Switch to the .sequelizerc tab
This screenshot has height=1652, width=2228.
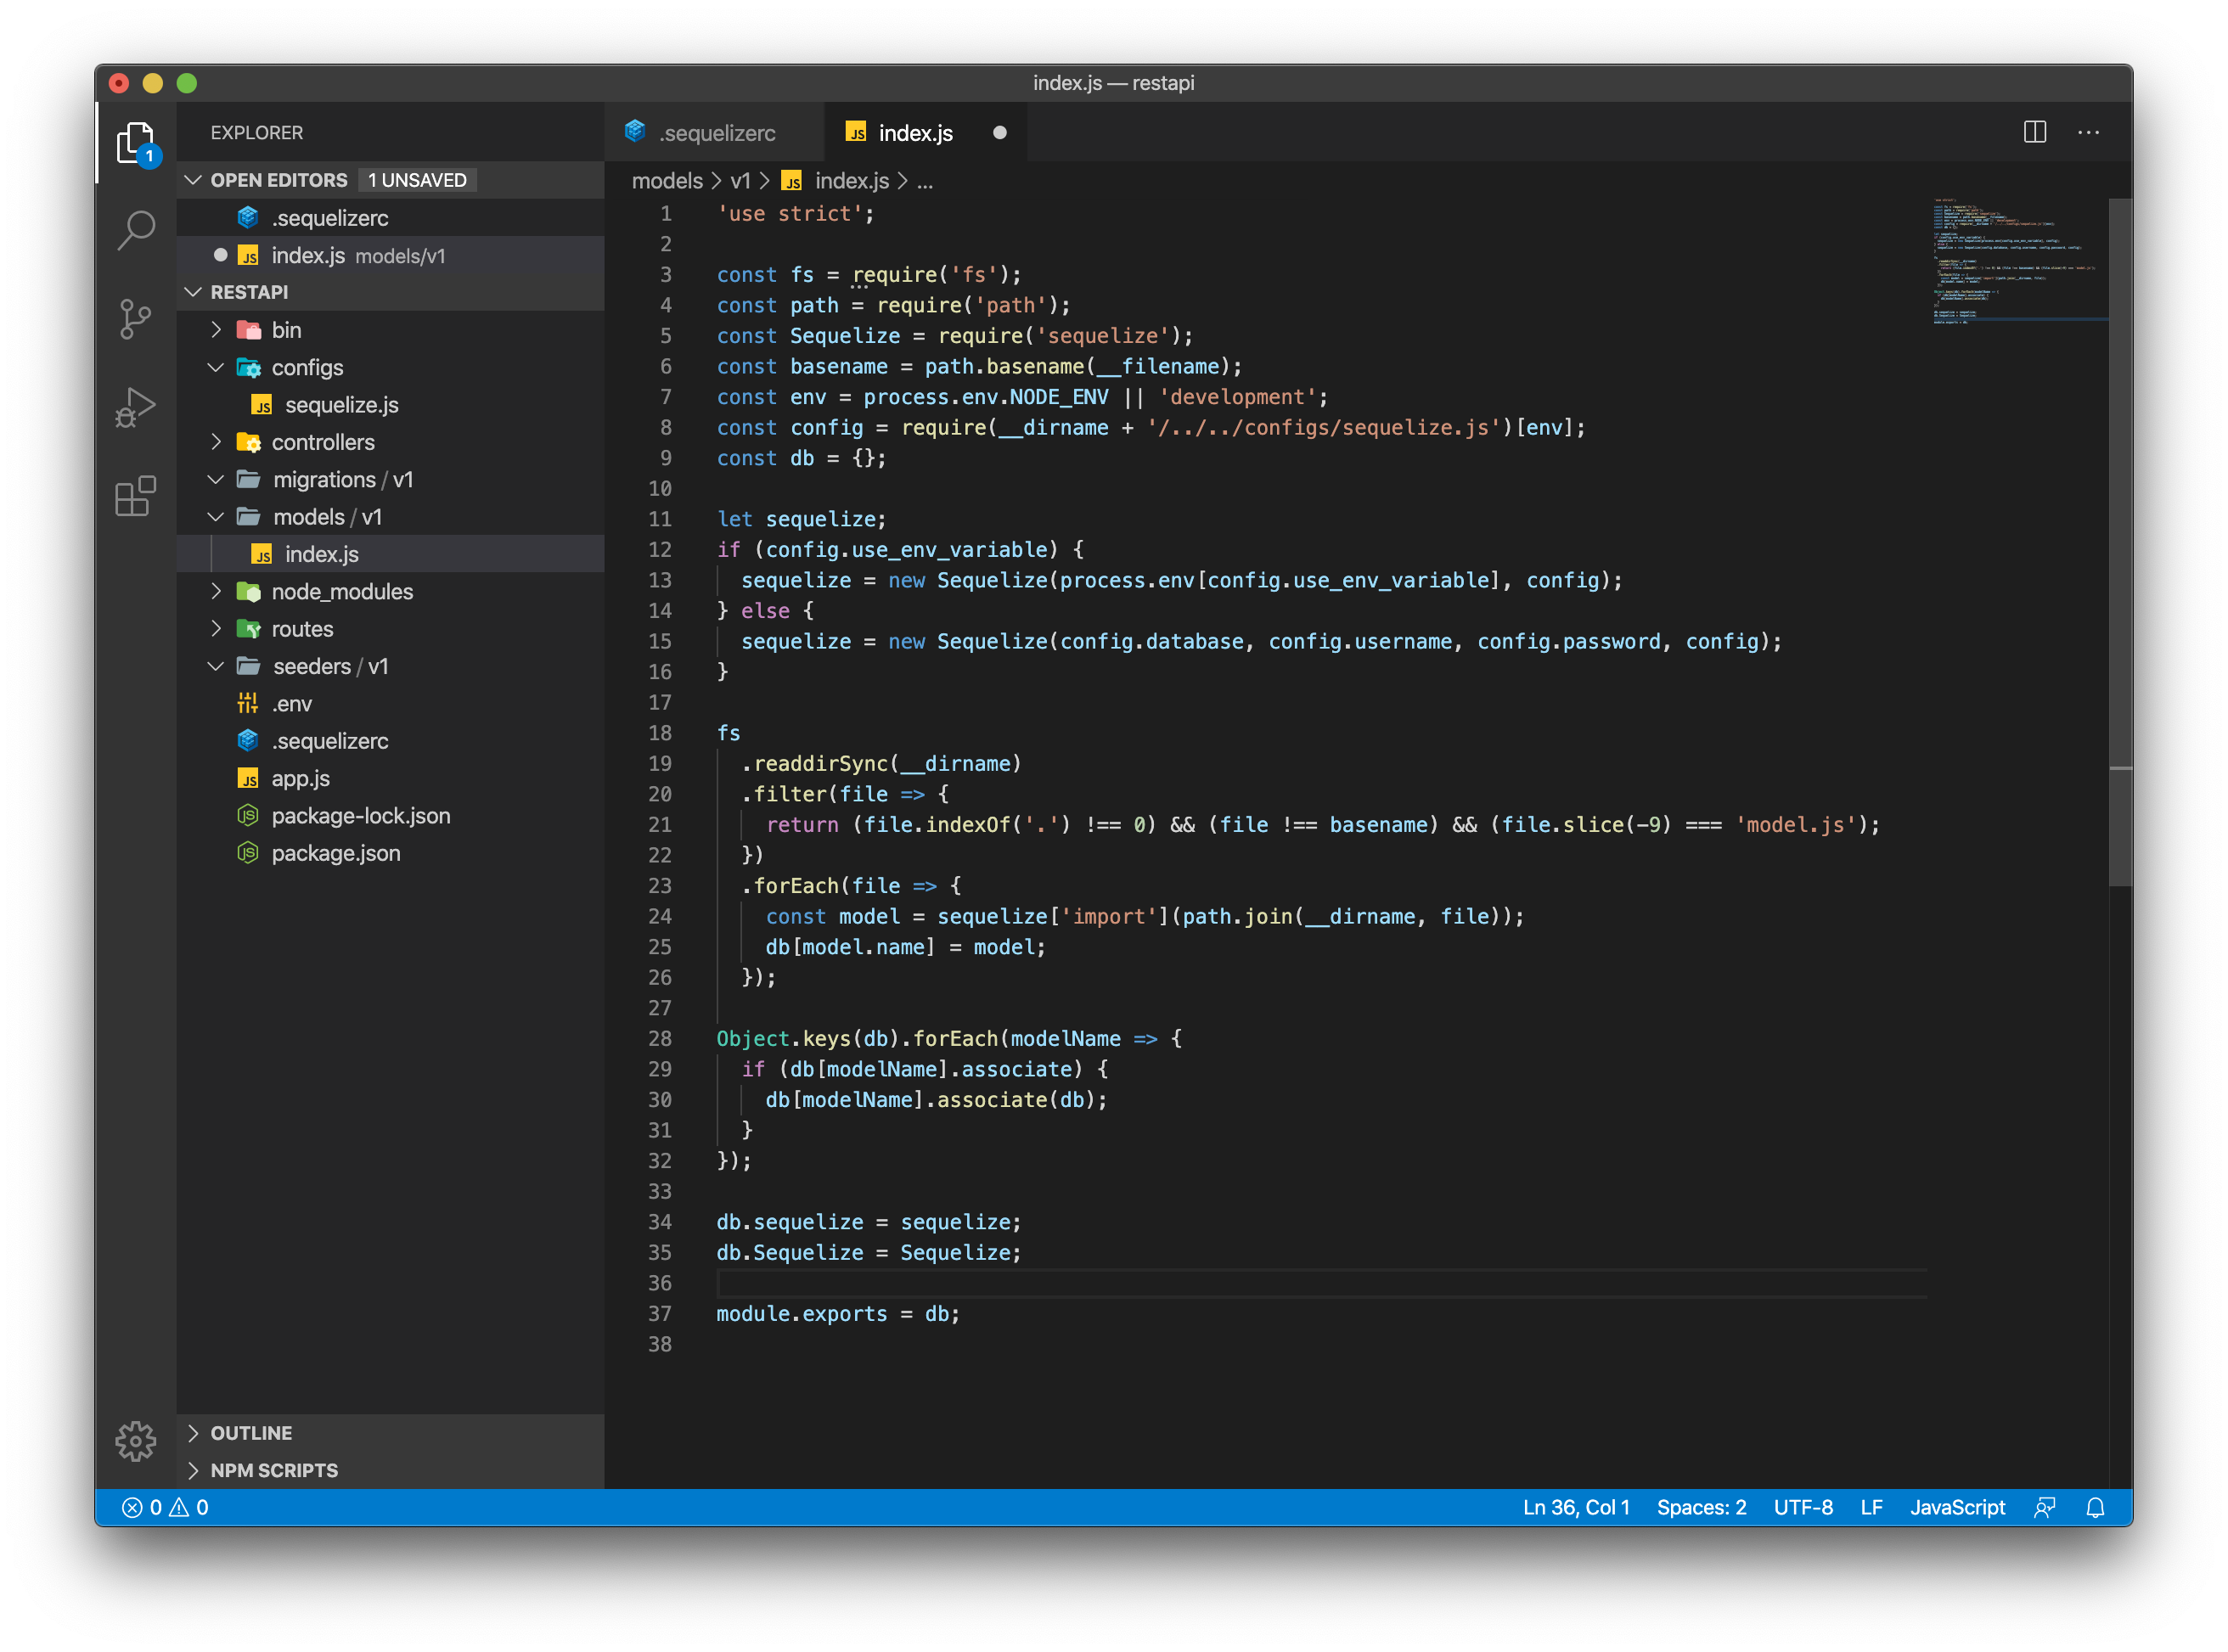(x=715, y=133)
